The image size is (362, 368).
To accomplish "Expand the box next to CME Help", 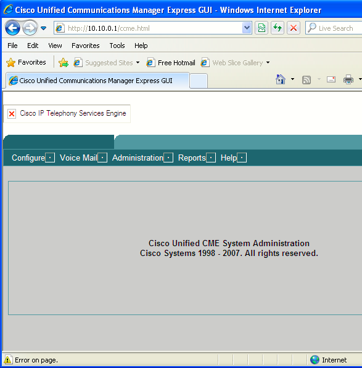I will (242, 158).
